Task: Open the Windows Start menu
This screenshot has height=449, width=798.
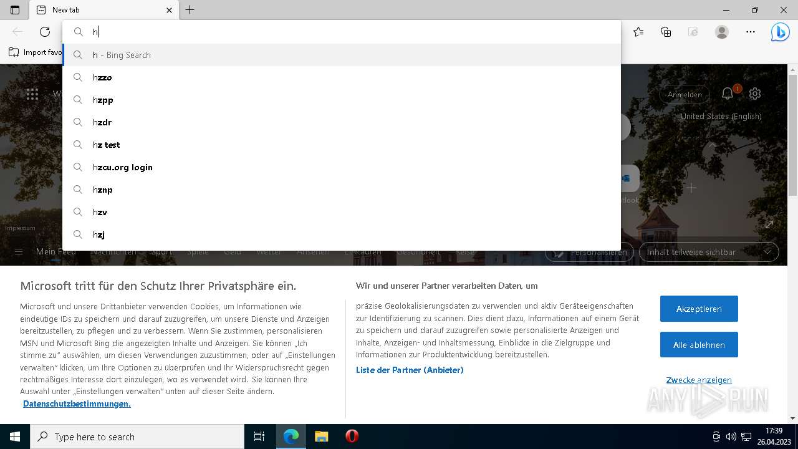Action: click(x=15, y=437)
